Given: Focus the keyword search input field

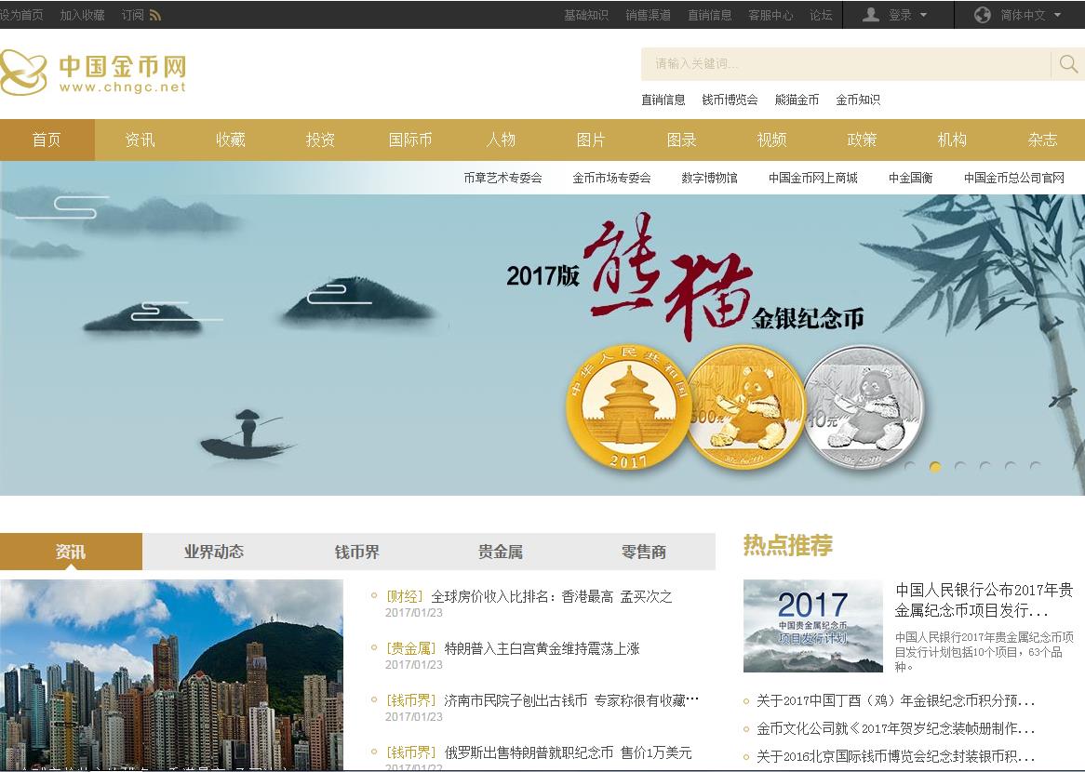Looking at the screenshot, I should click(x=846, y=63).
